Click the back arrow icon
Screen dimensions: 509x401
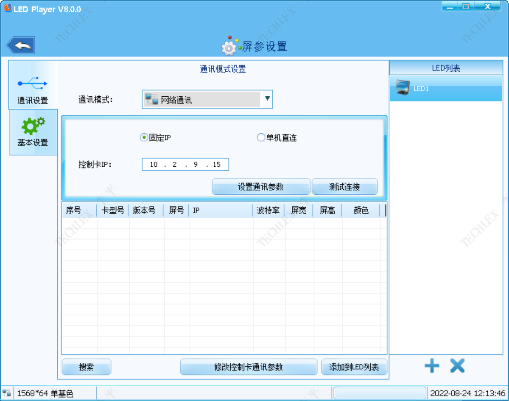[20, 45]
